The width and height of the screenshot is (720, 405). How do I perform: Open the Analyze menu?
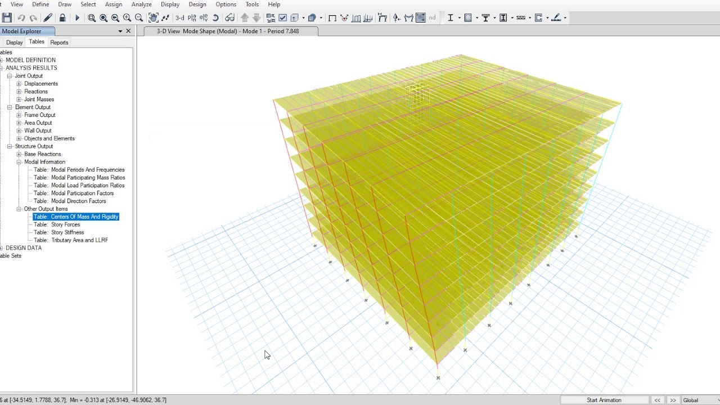(x=142, y=4)
